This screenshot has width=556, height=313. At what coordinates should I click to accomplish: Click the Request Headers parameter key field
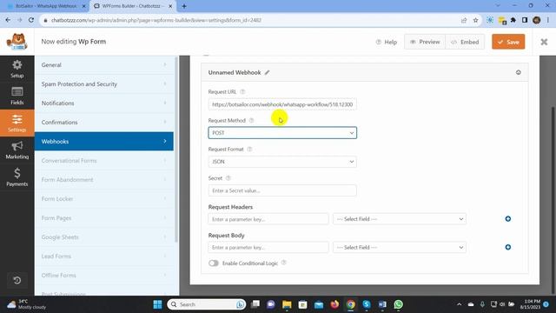point(268,219)
